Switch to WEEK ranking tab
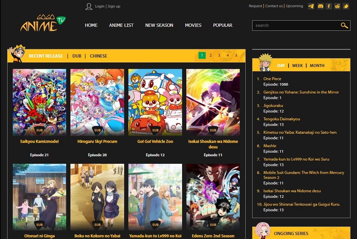 [x=297, y=66]
